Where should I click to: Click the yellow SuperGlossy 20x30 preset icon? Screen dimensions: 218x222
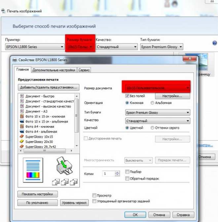pos(21,142)
